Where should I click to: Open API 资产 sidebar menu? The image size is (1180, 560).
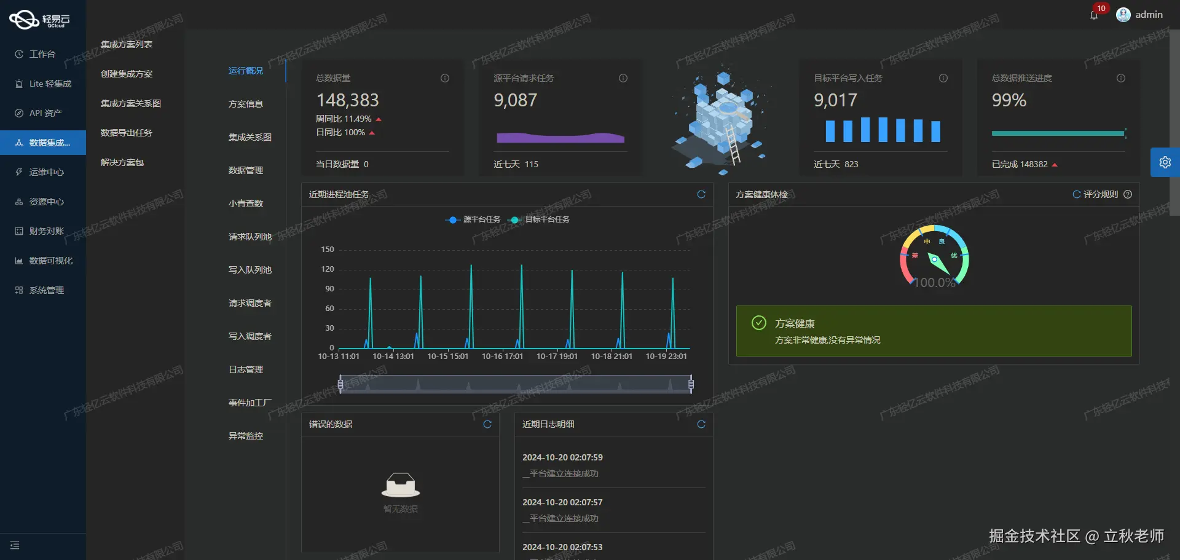tap(43, 113)
